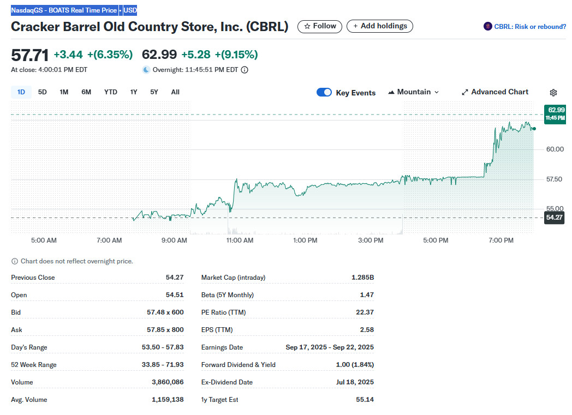Click Earnings Date Sep 17, 2025 - Sep 22, 2025
The image size is (572, 415).
tap(330, 347)
